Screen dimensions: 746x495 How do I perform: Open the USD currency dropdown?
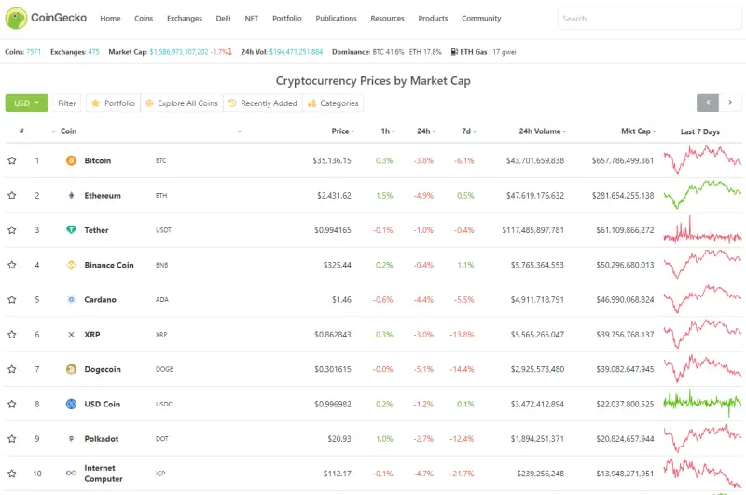pos(27,103)
